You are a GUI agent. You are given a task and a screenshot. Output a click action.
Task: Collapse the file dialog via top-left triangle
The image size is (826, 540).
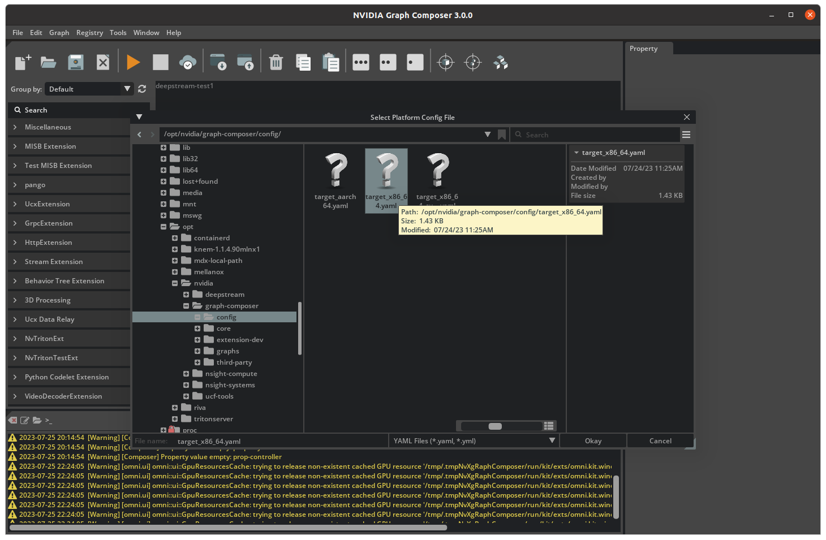(139, 117)
